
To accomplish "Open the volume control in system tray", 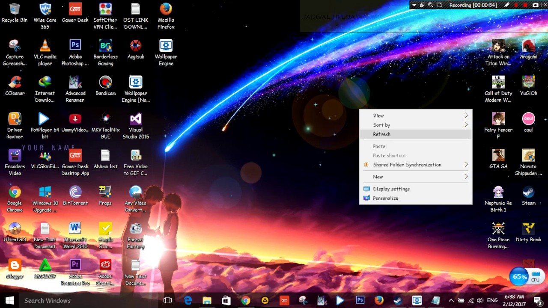I will click(x=480, y=300).
